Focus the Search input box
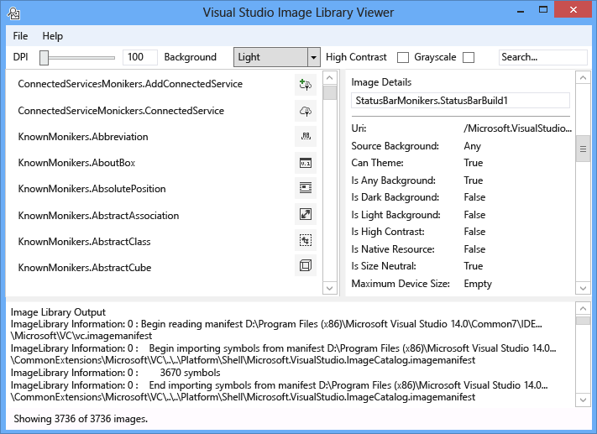The height and width of the screenshot is (434, 597). tap(542, 57)
